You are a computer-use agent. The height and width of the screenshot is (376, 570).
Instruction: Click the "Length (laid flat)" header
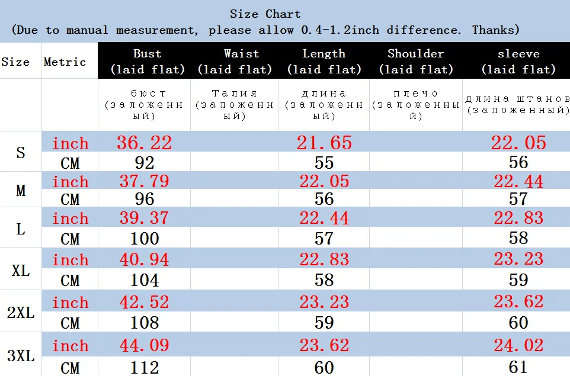(324, 61)
